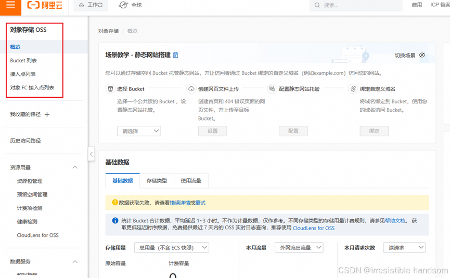Click the blue info icon
This screenshot has width=450, height=278.
pos(115,220)
